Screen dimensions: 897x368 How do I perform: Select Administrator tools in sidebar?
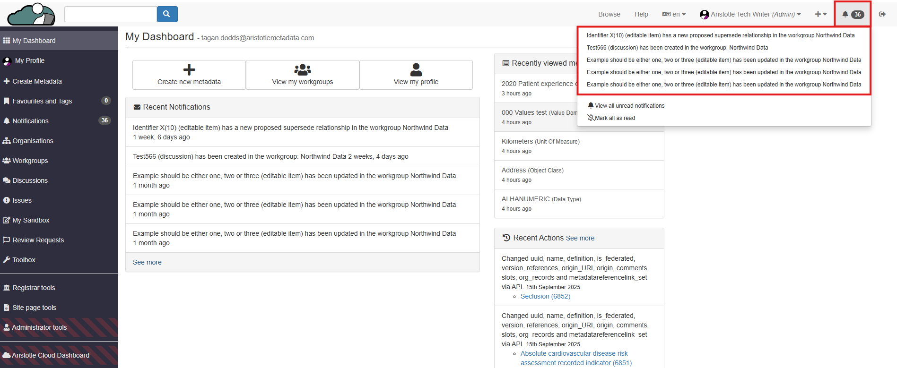[x=39, y=327]
